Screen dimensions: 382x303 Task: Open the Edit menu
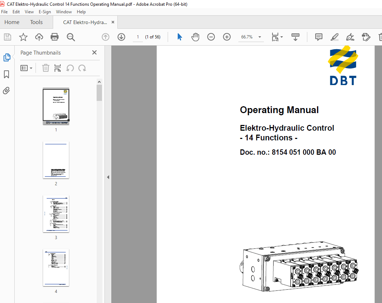(16, 12)
